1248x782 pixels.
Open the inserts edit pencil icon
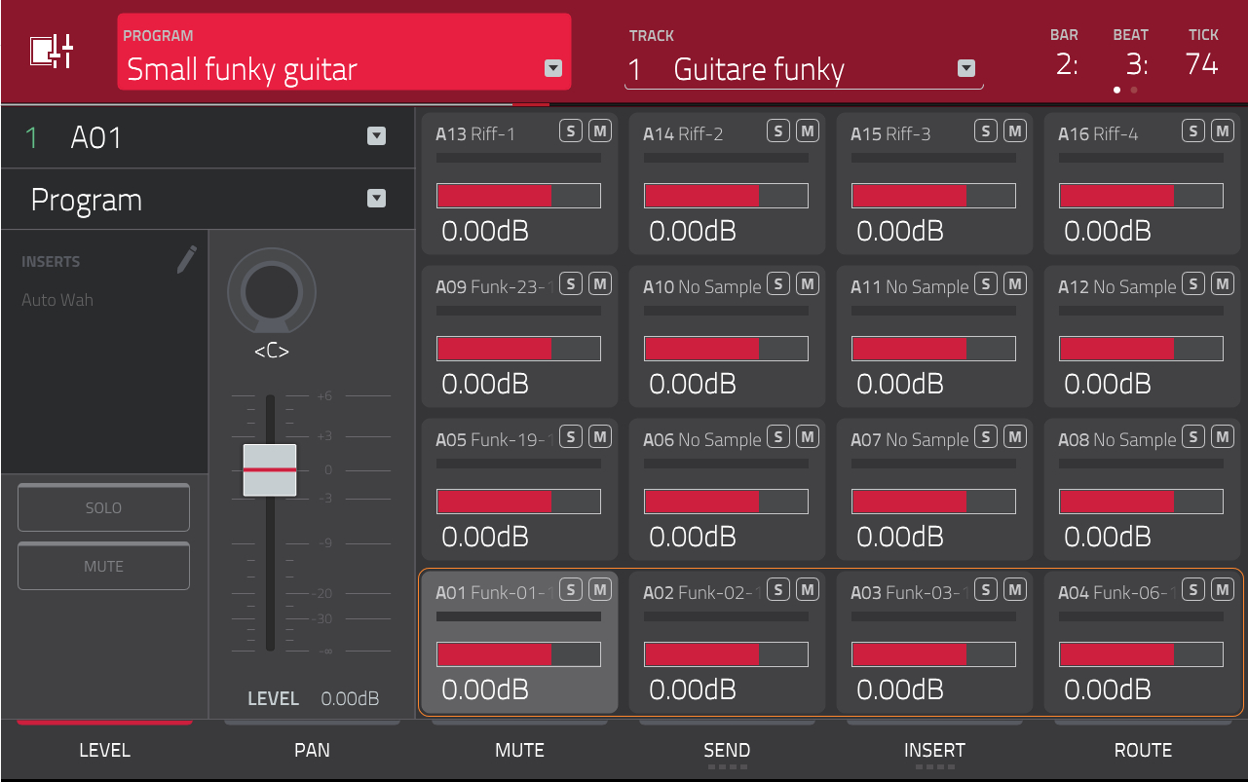pyautogui.click(x=185, y=260)
